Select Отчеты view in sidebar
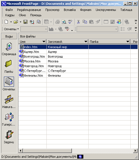The height and width of the screenshot is (160, 139). [x=9, y=84]
